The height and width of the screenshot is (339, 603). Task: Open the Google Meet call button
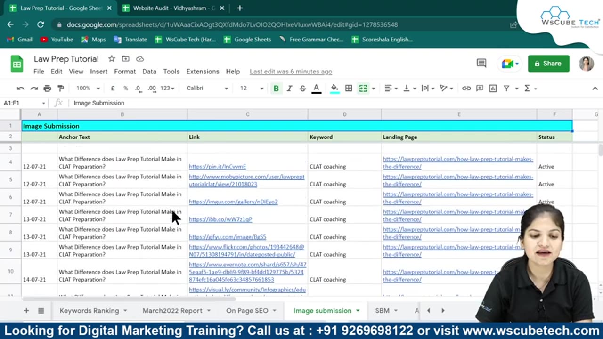click(510, 64)
